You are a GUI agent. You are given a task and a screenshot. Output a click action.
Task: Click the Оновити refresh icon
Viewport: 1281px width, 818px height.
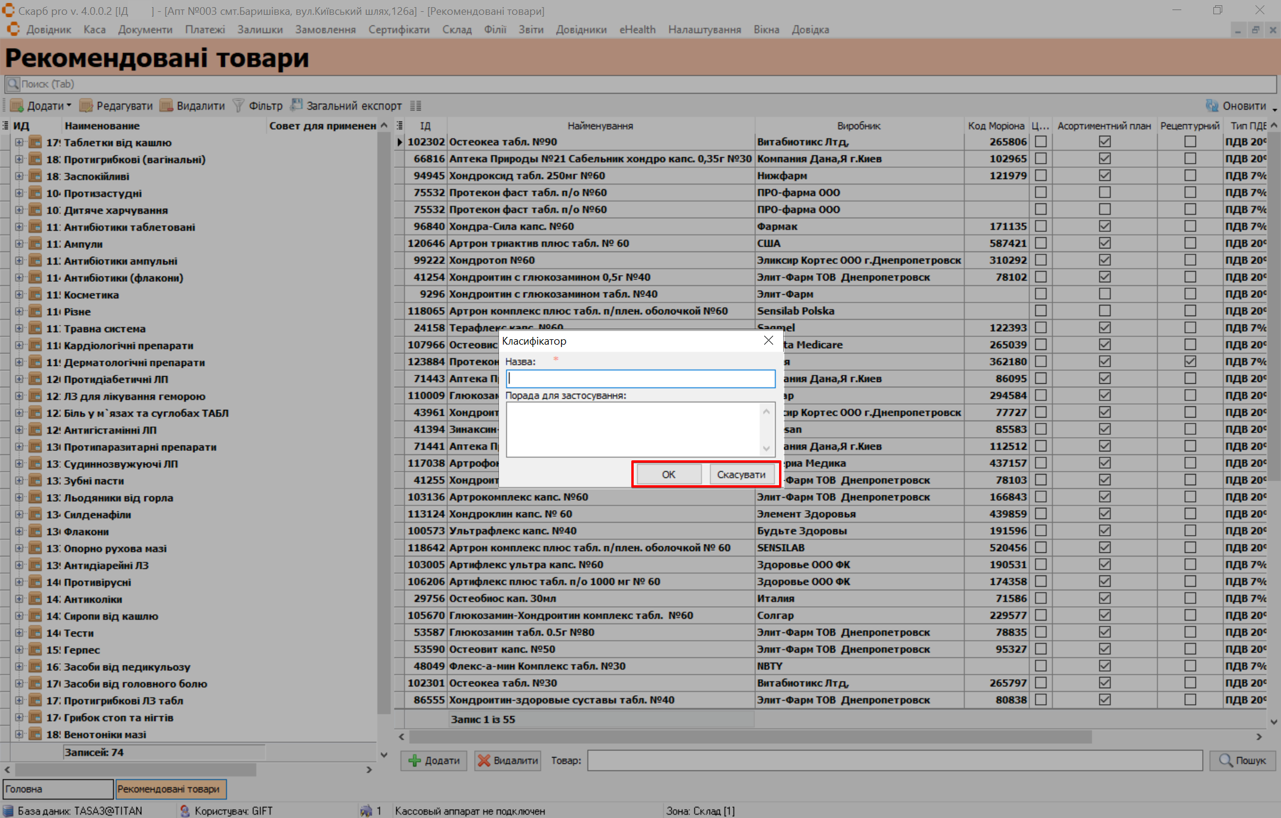[1212, 106]
